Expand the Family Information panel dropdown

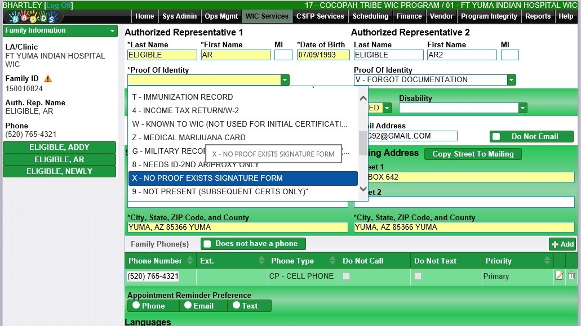click(x=112, y=31)
